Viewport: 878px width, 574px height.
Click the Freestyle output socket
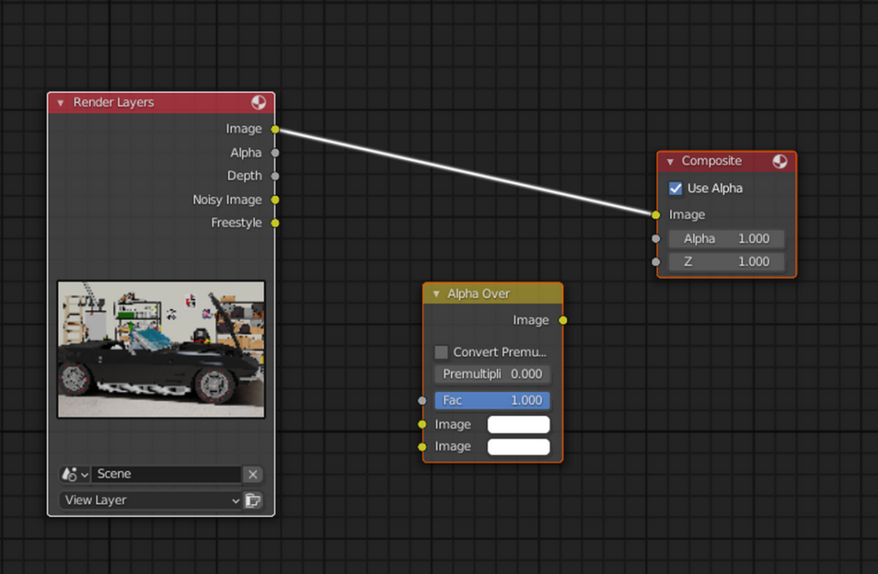point(275,223)
